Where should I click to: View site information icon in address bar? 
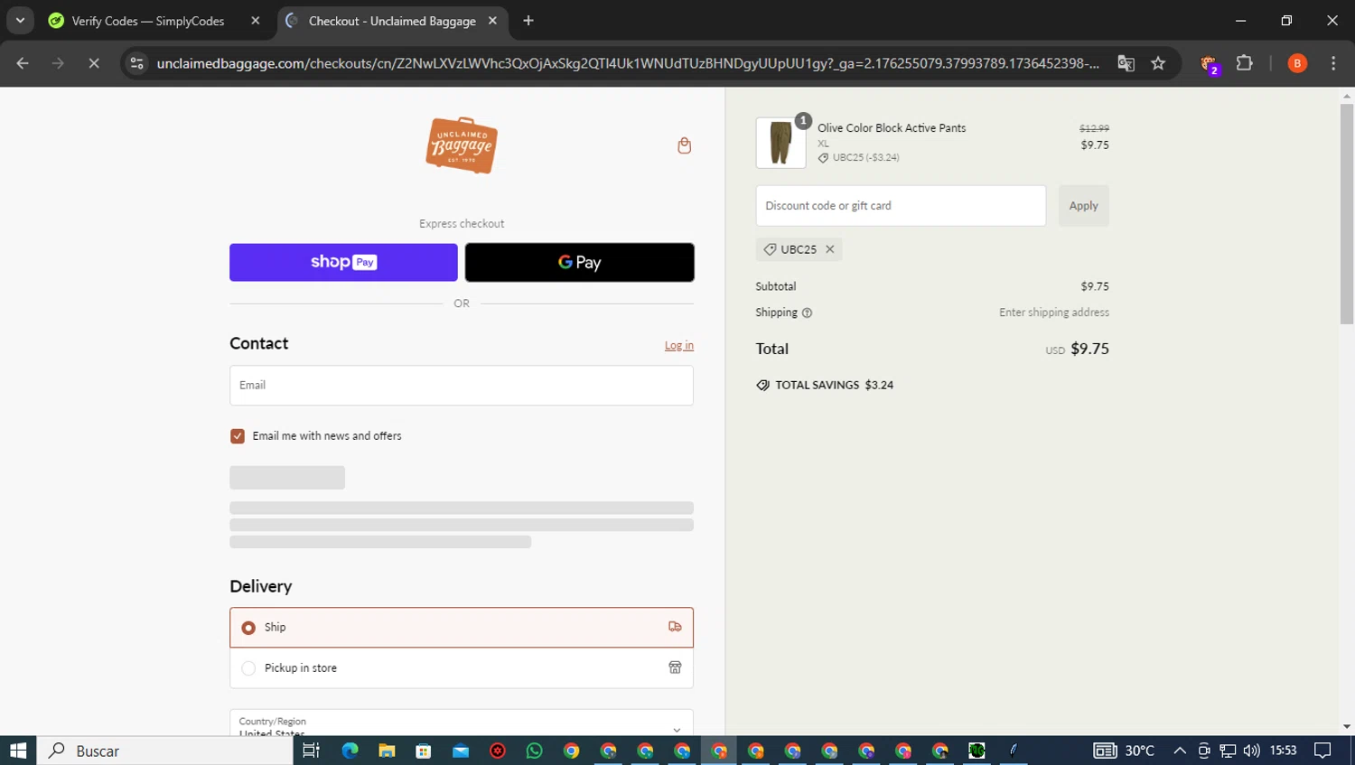(136, 63)
